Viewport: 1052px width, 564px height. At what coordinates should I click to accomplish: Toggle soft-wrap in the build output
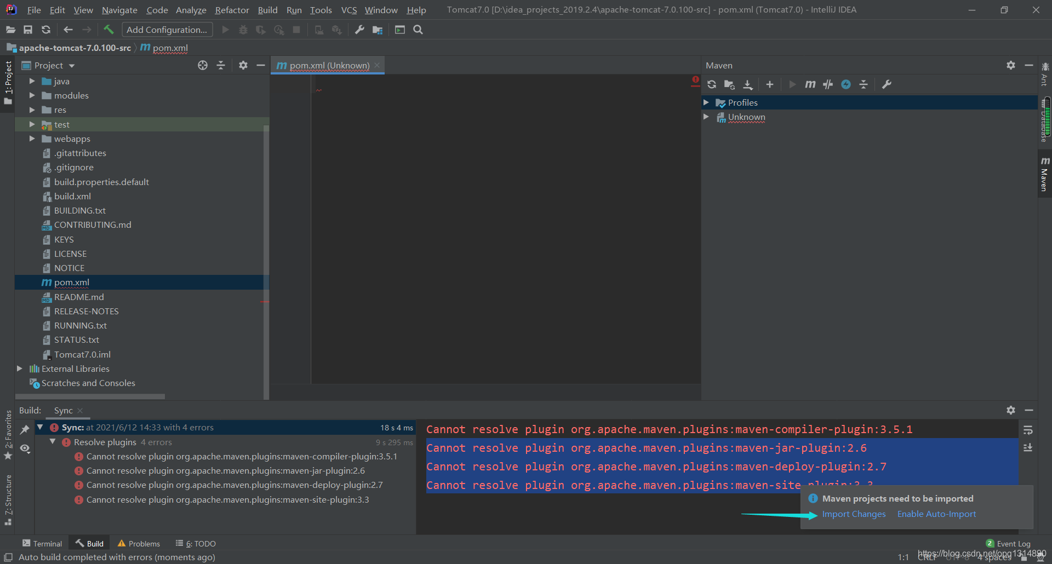pyautogui.click(x=1028, y=430)
